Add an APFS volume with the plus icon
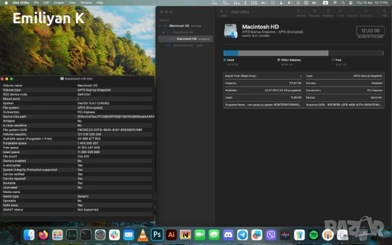 point(298,11)
